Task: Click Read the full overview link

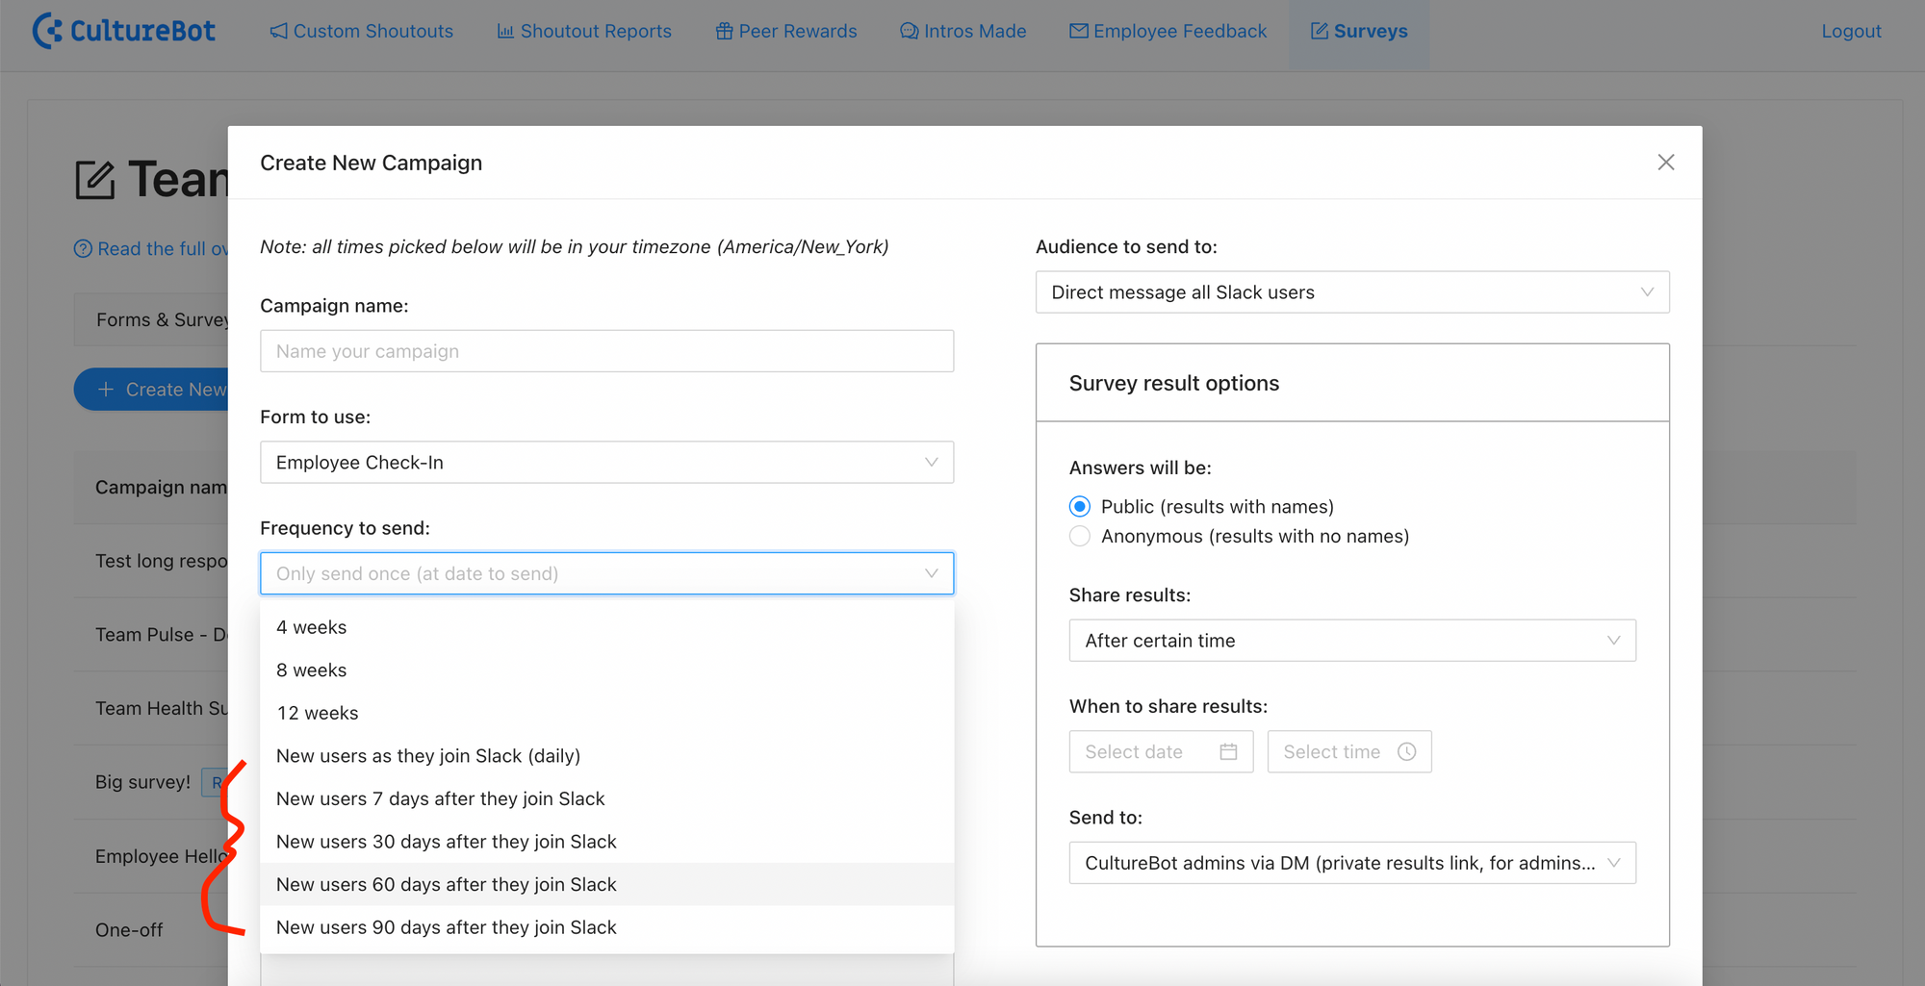Action: [x=151, y=249]
